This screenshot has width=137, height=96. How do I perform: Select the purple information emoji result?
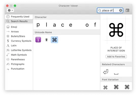[38, 40]
